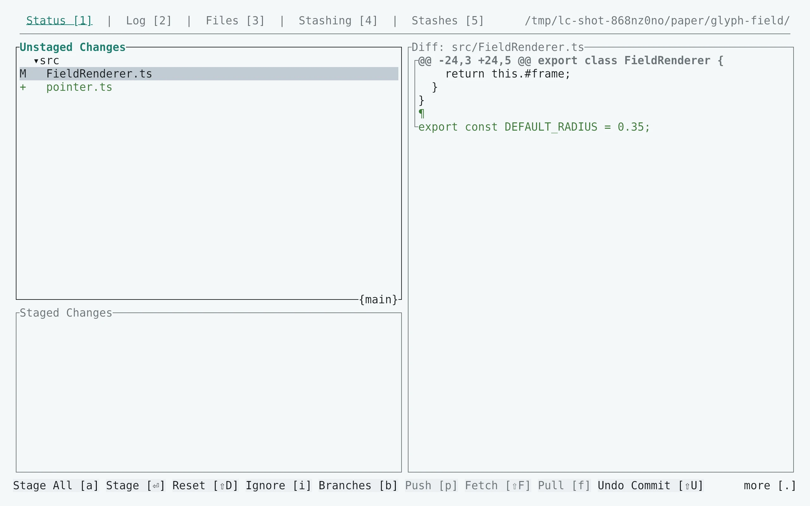Open the Files [3] tab

point(235,21)
